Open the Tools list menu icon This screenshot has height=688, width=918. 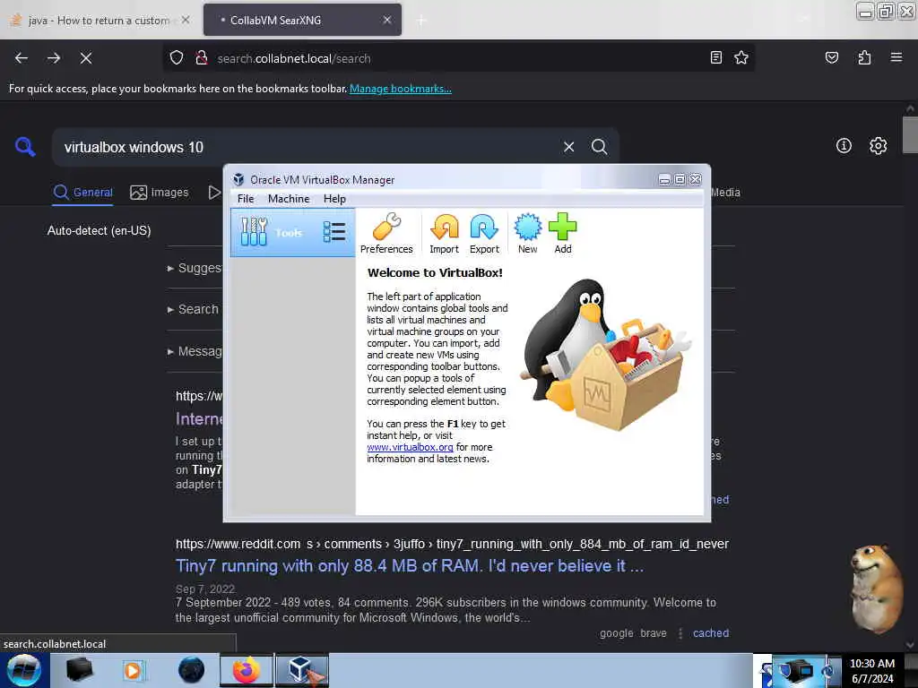click(x=334, y=232)
